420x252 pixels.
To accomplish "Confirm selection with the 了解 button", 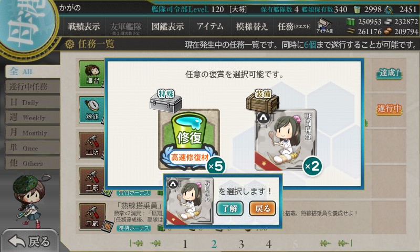I will [x=230, y=208].
